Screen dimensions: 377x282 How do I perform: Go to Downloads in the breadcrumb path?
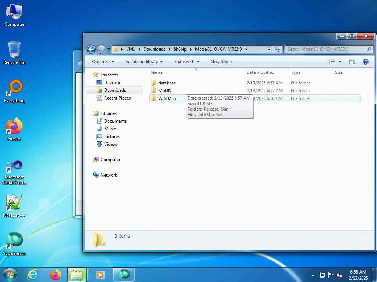154,49
